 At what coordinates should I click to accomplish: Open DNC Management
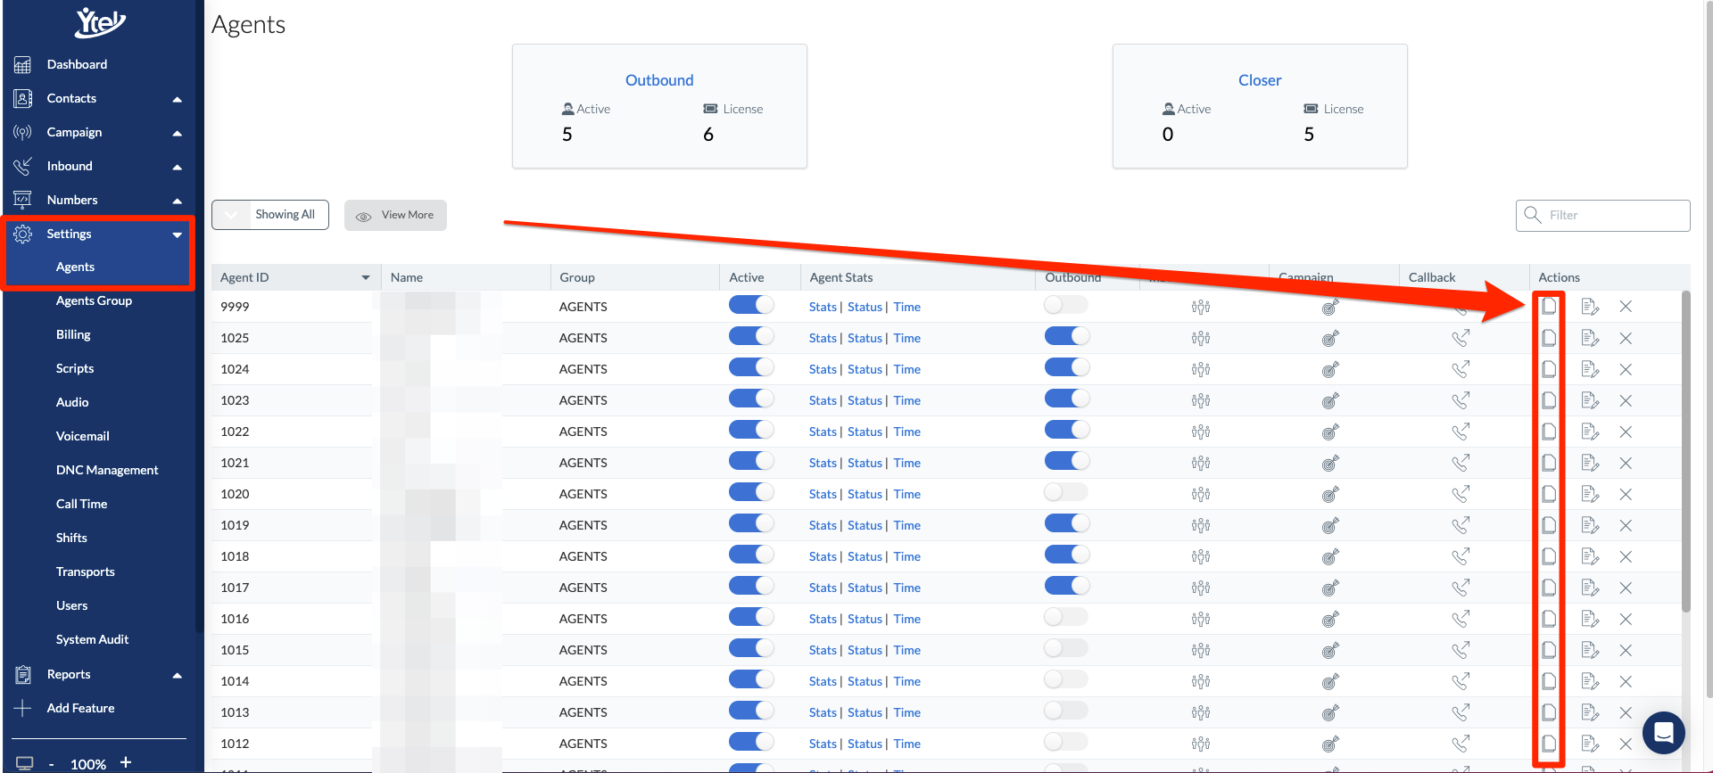107,471
